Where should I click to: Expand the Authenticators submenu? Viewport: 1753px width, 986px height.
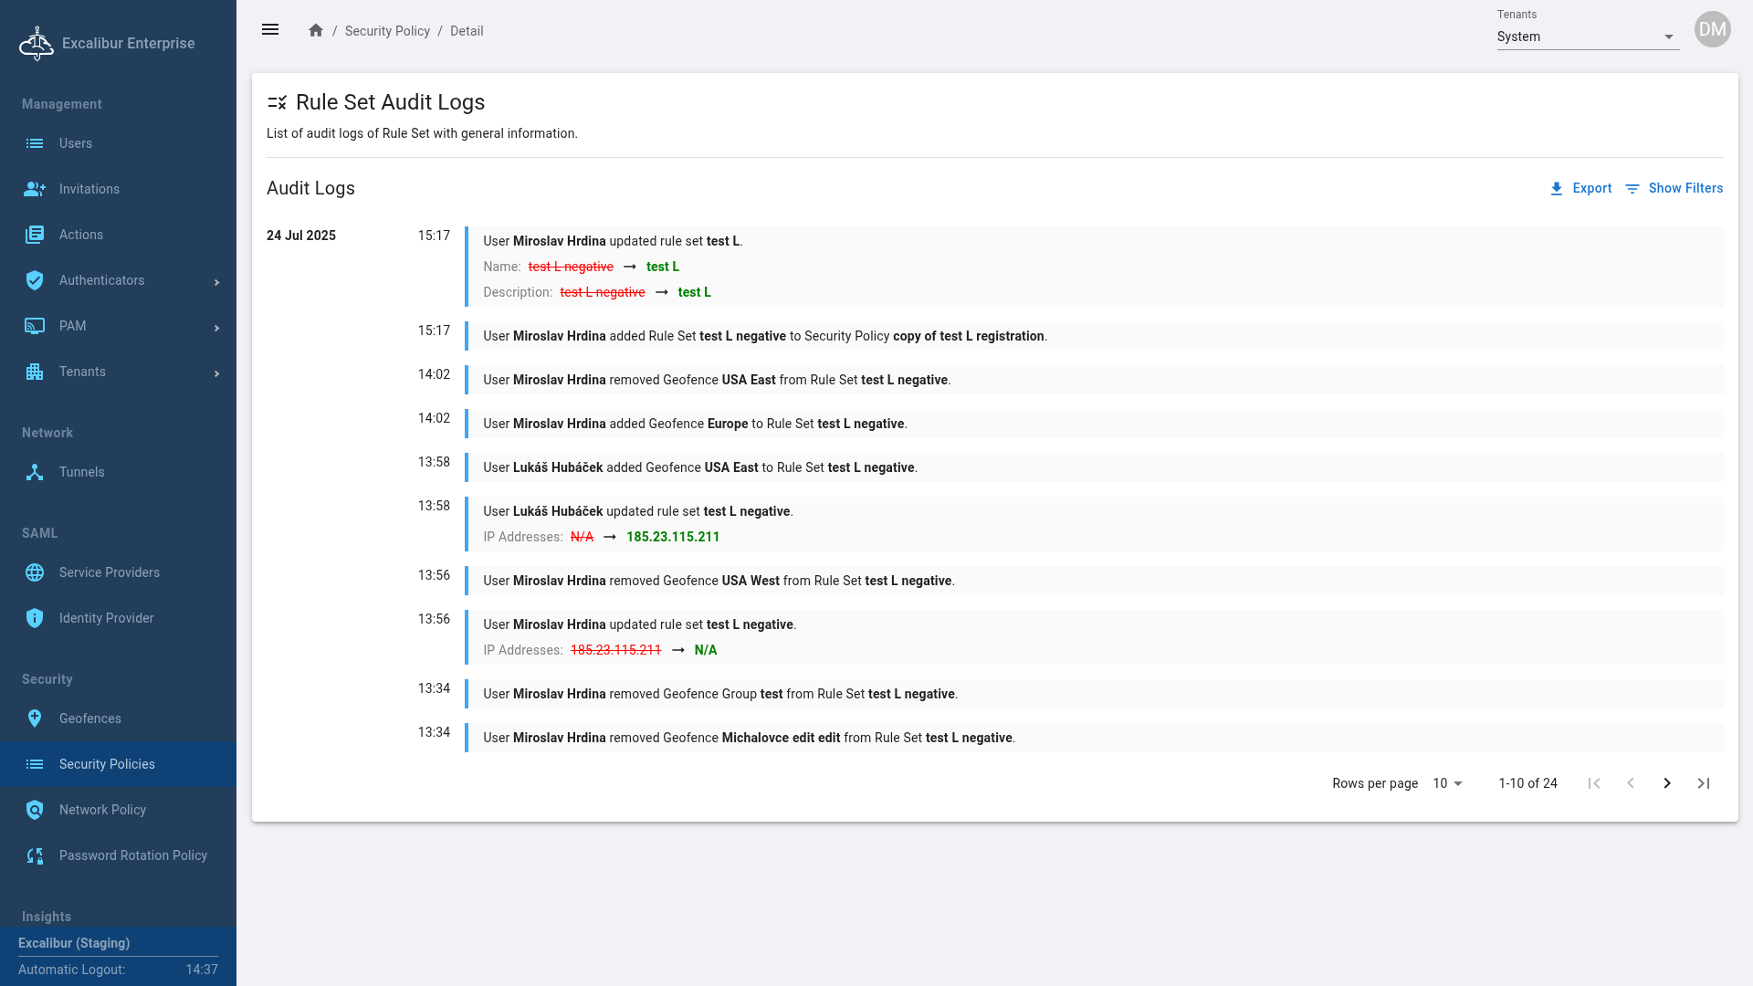pyautogui.click(x=216, y=282)
